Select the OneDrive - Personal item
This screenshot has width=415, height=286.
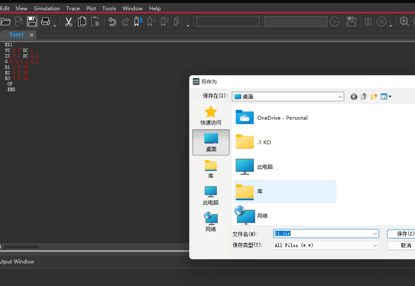tap(272, 118)
